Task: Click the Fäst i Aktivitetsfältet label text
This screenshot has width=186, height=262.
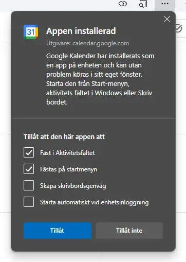Action: [67, 153]
